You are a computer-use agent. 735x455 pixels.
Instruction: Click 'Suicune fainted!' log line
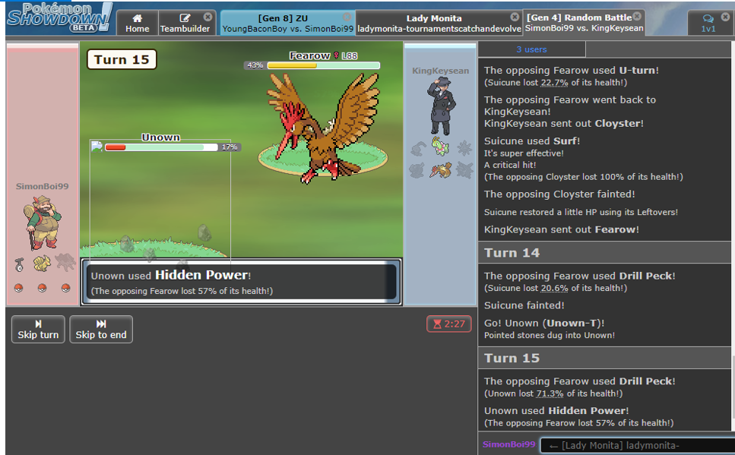click(x=524, y=305)
